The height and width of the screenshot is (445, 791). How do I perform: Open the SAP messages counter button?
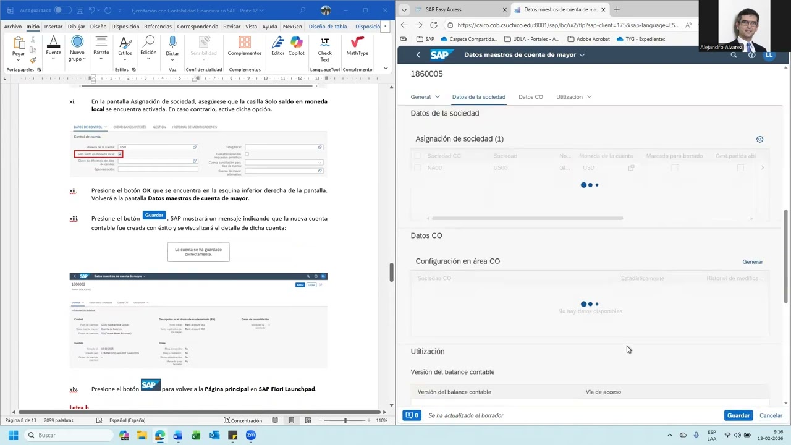[x=412, y=415]
